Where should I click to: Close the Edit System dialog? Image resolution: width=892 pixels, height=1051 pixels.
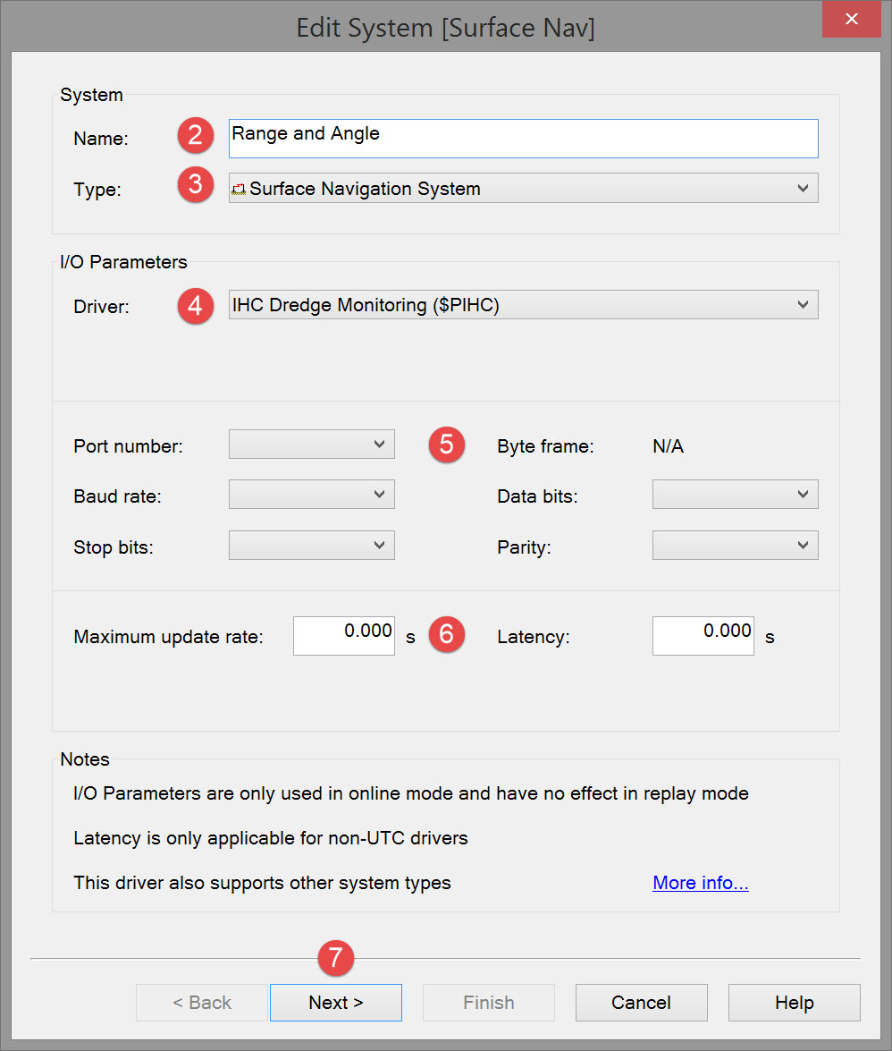tap(853, 20)
